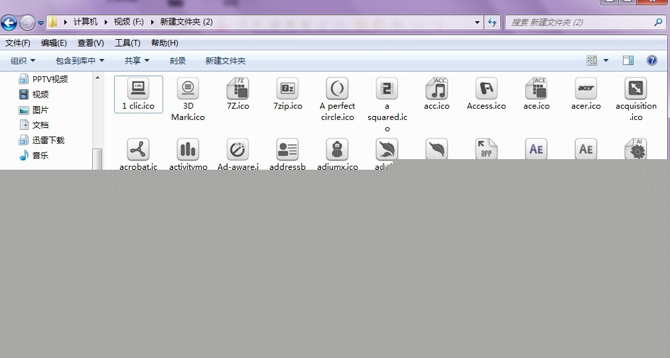Screen dimensions: 670x358
Task: Toggle the preview pane icon
Action: click(x=628, y=60)
